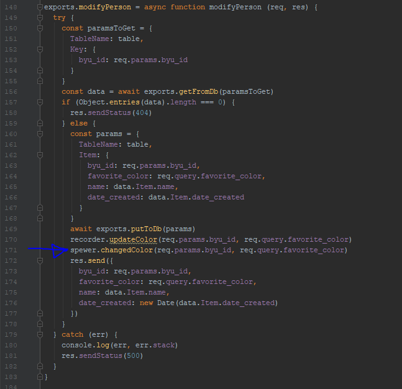Click 'date_created' key on line 166

pyautogui.click(x=114, y=197)
